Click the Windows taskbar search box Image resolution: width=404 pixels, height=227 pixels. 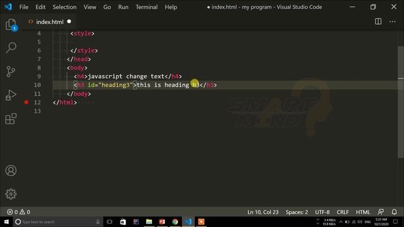(58, 221)
